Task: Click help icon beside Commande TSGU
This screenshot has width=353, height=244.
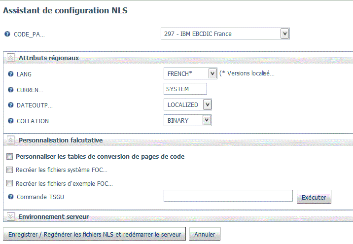Action: point(10,197)
